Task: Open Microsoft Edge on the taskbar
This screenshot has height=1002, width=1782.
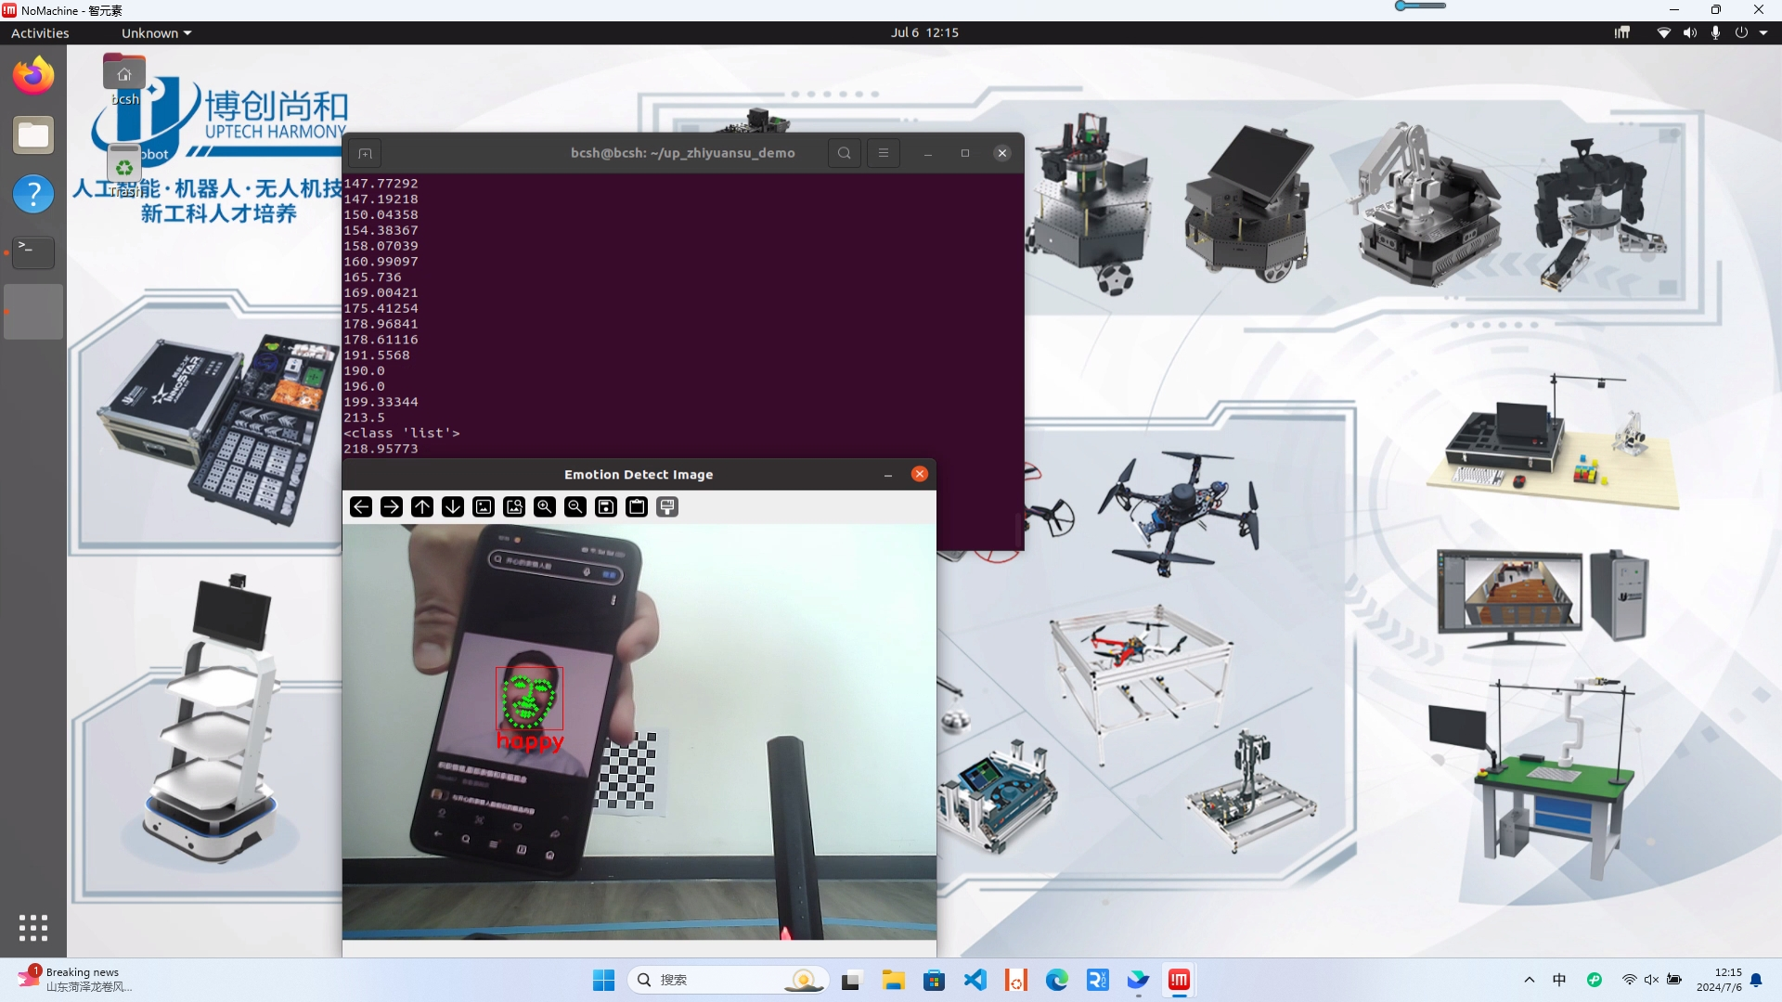Action: (x=1056, y=980)
